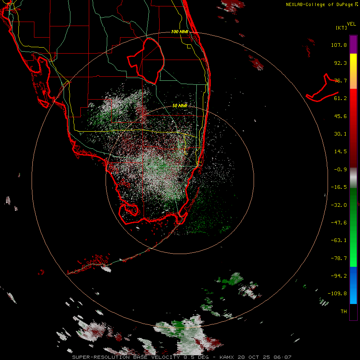Click the Super-Resolution Base Velocity caption text
360x360 pixels.
click(182, 357)
